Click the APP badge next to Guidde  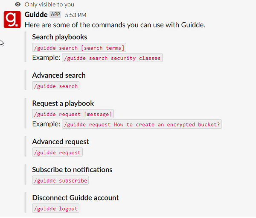[x=55, y=15]
